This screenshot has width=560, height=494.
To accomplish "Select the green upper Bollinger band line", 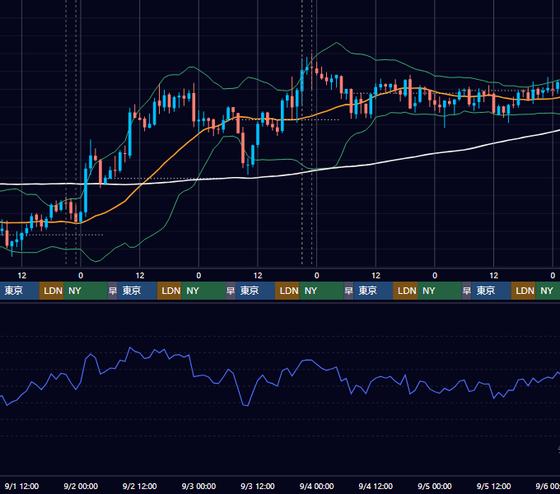I will click(x=336, y=43).
